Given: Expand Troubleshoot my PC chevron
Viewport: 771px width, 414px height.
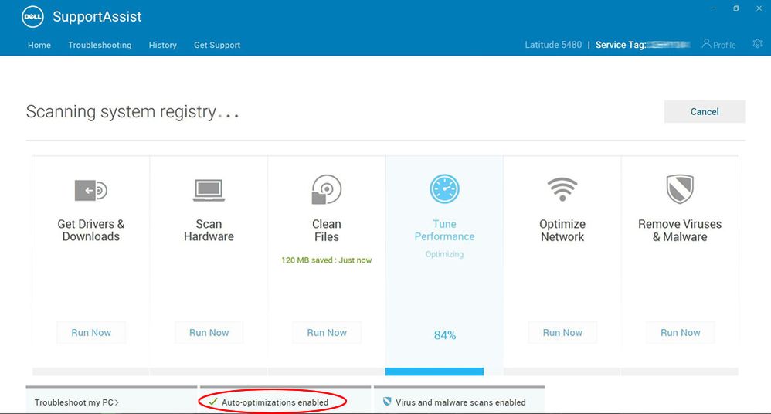Looking at the screenshot, I should tap(117, 402).
